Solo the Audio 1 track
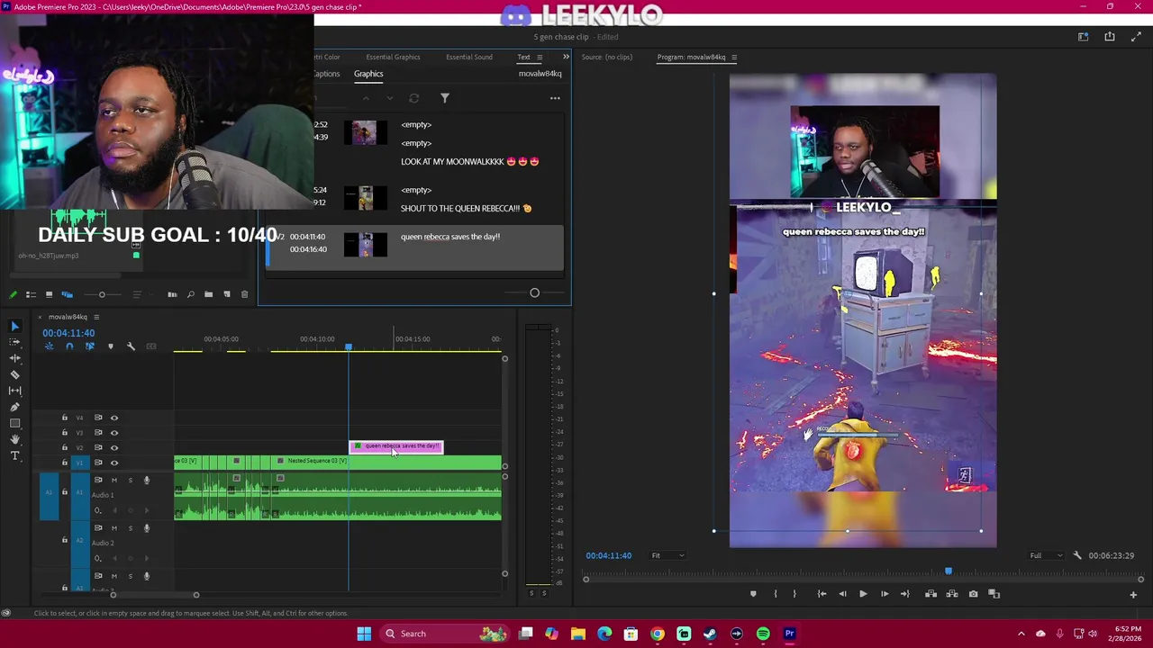The height and width of the screenshot is (648, 1153). [130, 480]
